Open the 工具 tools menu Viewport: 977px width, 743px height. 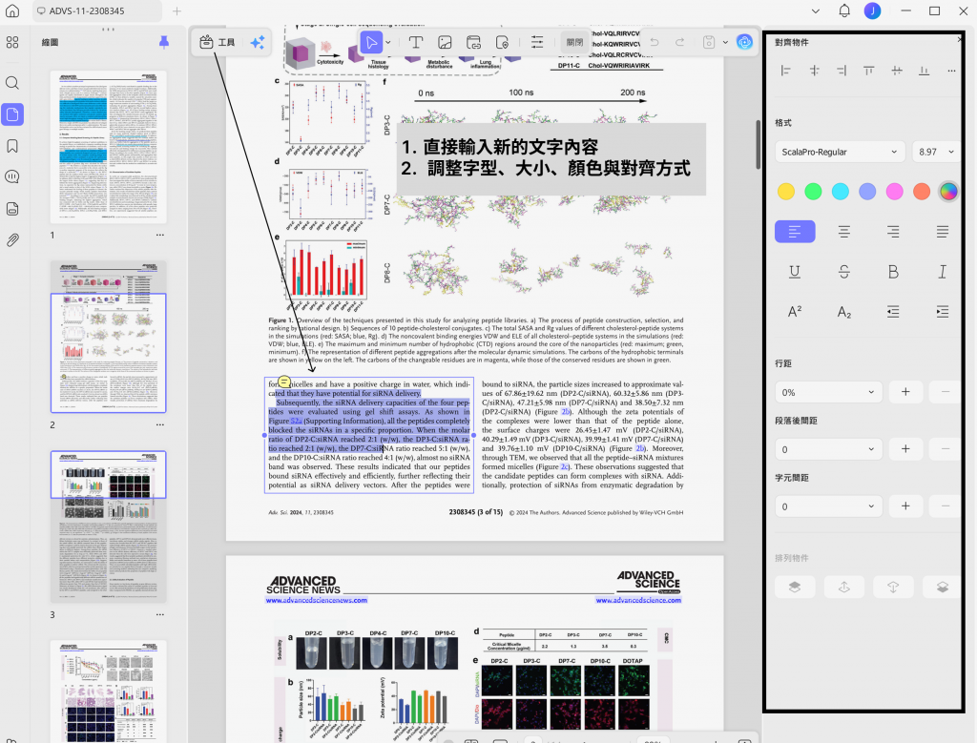217,42
